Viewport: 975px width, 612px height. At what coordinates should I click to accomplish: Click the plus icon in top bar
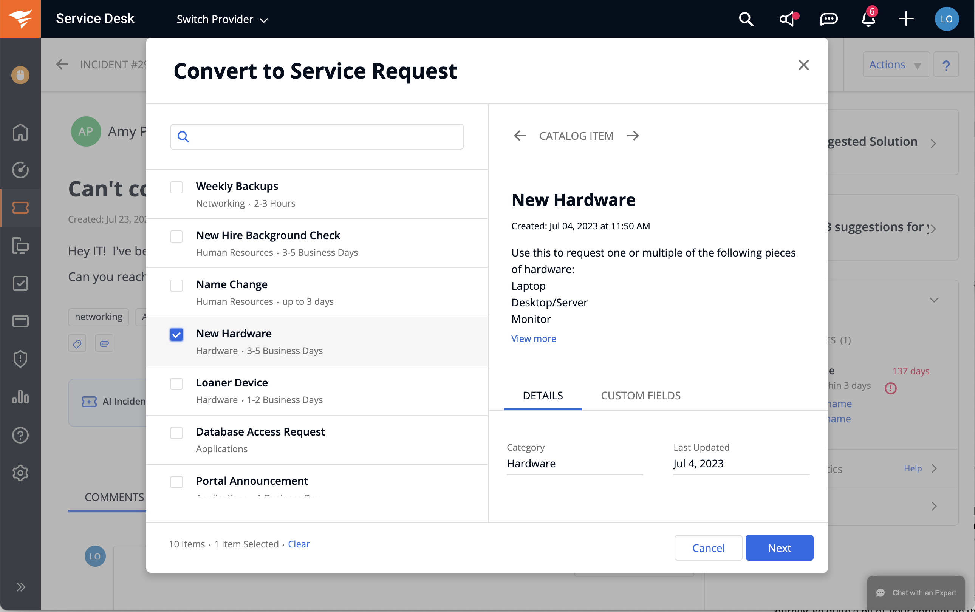pyautogui.click(x=906, y=19)
